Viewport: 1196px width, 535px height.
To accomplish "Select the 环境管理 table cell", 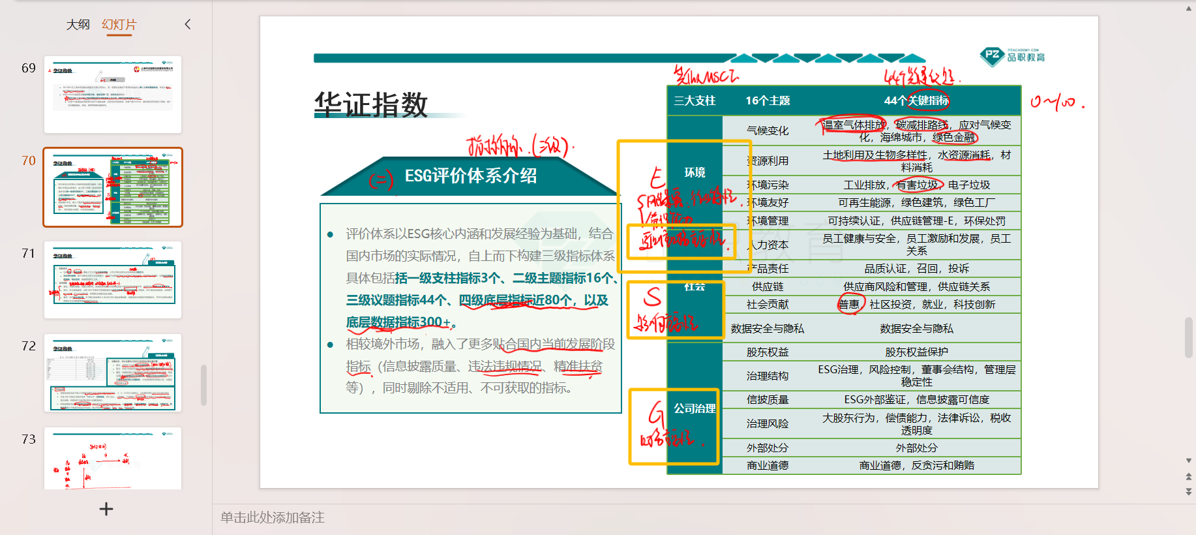I will pyautogui.click(x=768, y=221).
